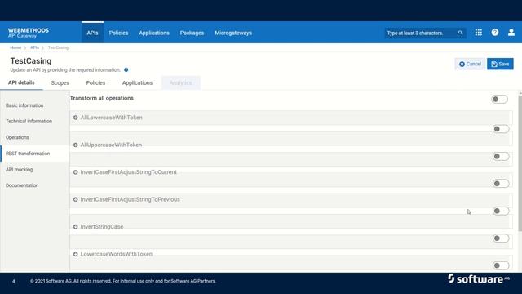The image size is (522, 294).
Task: Click the TestCasing breadcrumb text
Action: pos(58,47)
